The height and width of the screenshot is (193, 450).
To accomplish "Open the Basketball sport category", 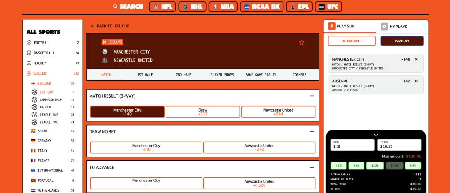I will (53, 53).
